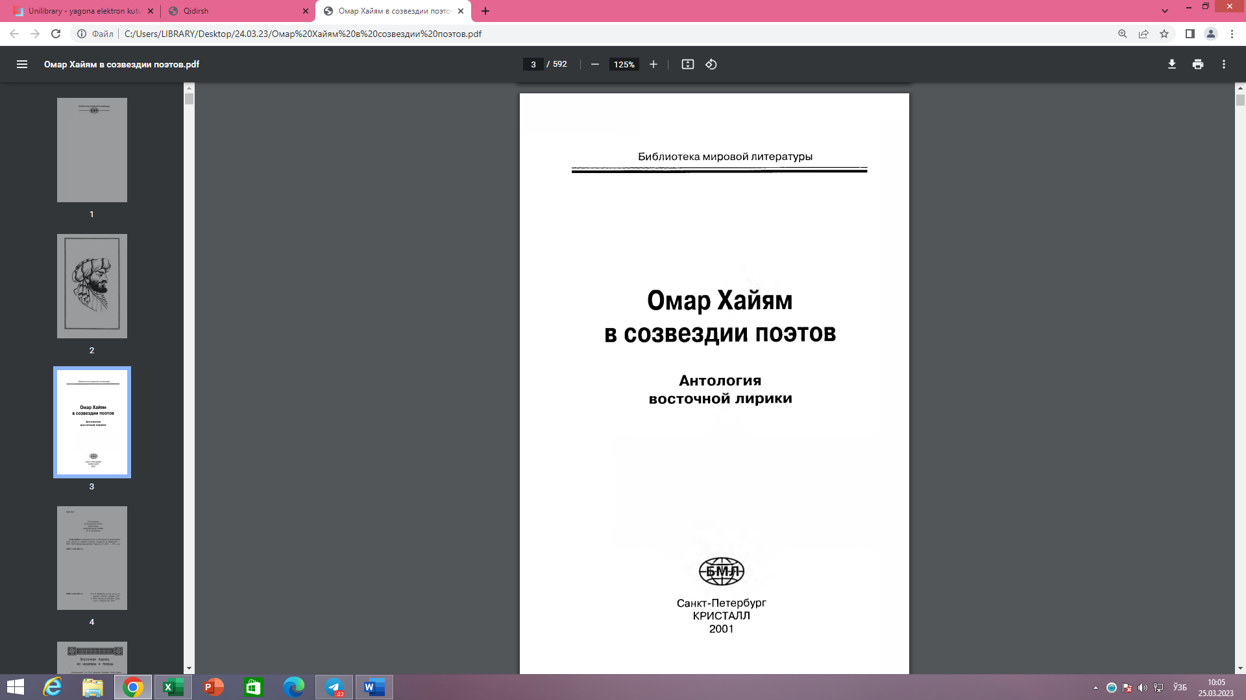Image resolution: width=1246 pixels, height=700 pixels.
Task: Toggle the PDF sidebar hamburger menu
Action: (22, 64)
